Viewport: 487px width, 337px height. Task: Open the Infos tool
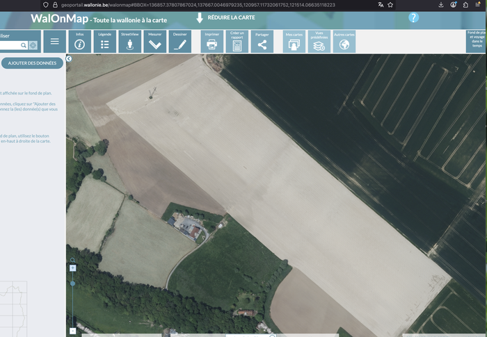(x=79, y=42)
